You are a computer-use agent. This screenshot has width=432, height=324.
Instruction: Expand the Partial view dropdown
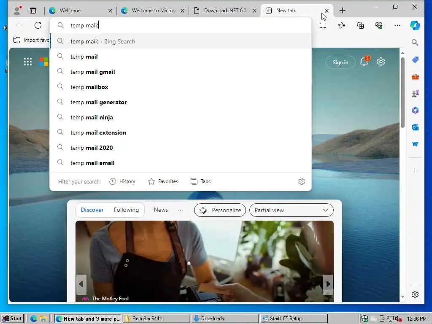[291, 210]
